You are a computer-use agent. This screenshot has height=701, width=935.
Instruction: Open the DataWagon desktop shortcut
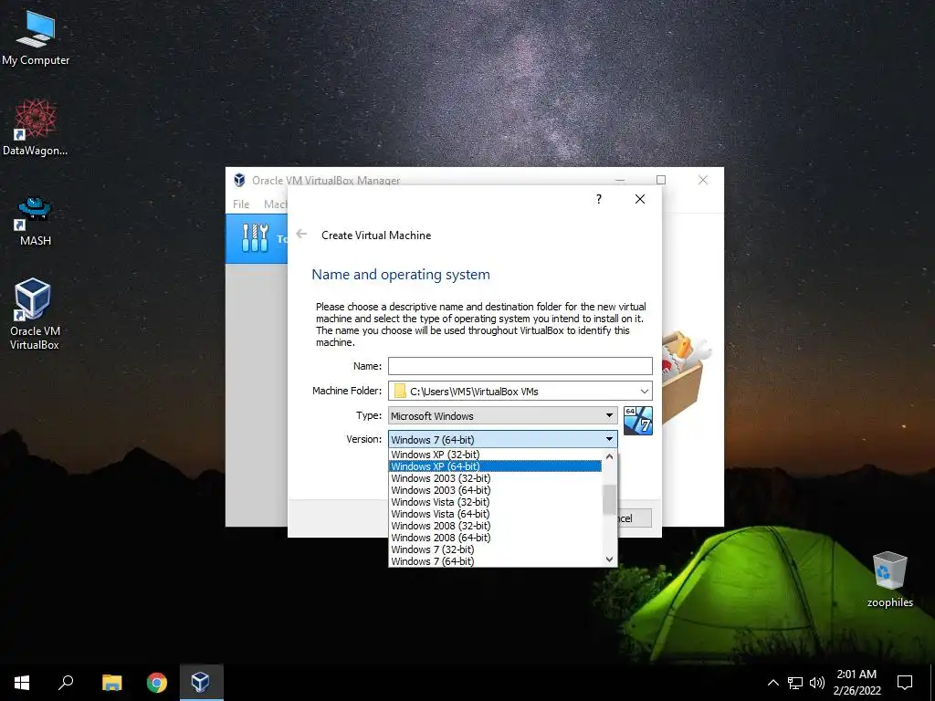click(x=36, y=128)
